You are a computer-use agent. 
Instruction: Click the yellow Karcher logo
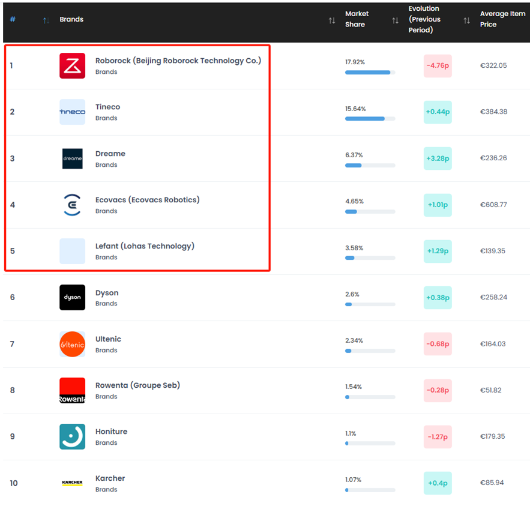coord(72,483)
